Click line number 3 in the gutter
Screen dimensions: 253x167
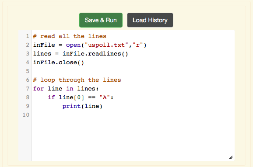click(x=28, y=54)
